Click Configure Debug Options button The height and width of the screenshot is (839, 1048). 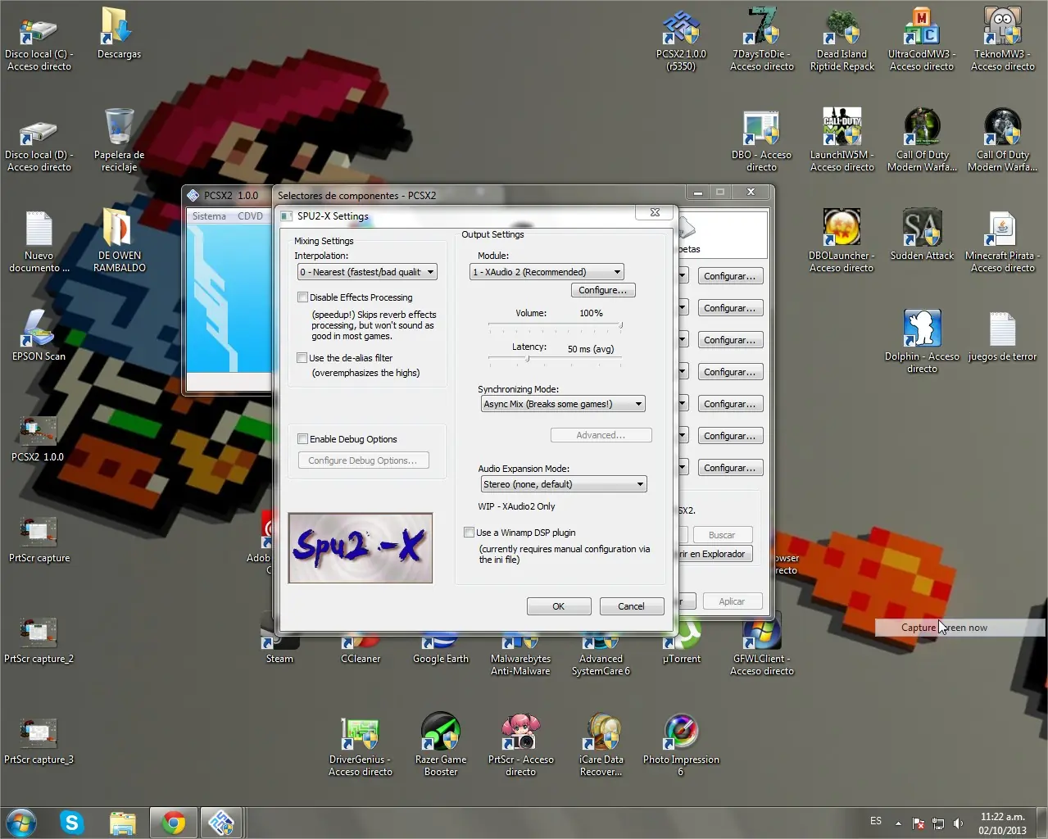(x=363, y=460)
